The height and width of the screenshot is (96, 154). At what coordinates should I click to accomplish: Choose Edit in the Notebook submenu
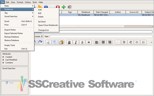click(x=46, y=13)
